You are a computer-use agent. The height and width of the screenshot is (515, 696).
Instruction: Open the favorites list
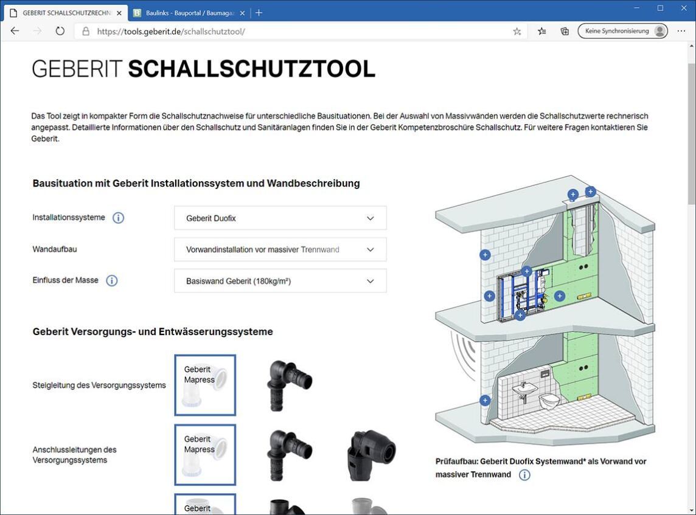point(542,31)
